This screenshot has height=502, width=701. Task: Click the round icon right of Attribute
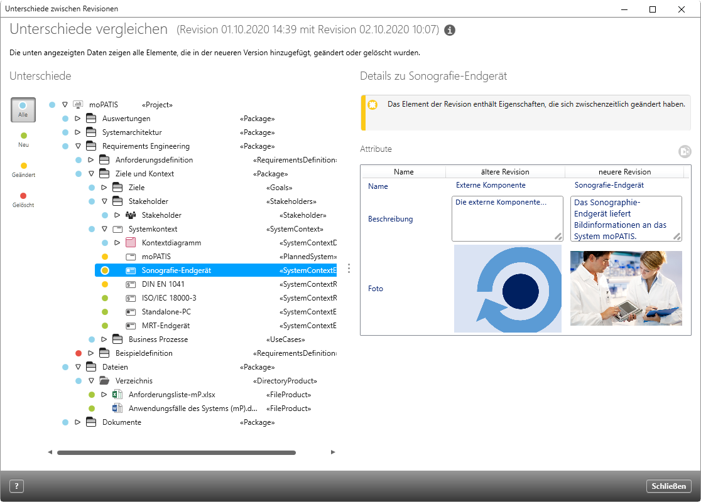pyautogui.click(x=684, y=151)
